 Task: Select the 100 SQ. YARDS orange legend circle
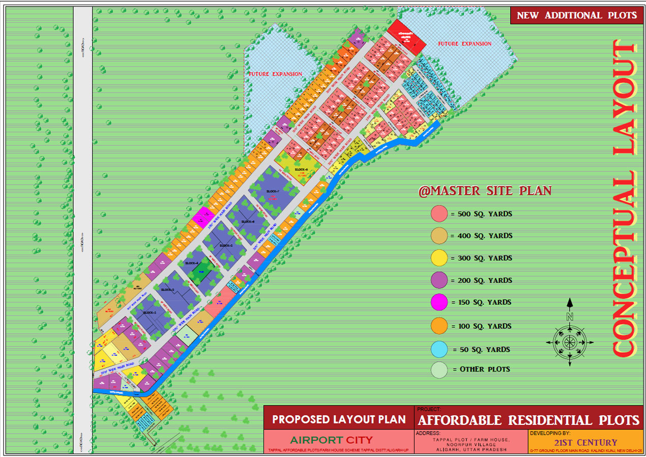(438, 326)
